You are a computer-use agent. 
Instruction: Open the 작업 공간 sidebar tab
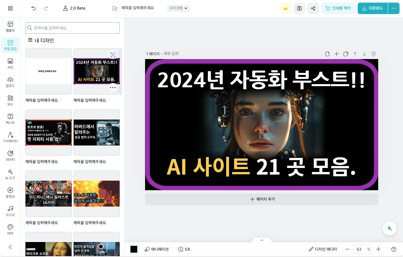[x=10, y=45]
